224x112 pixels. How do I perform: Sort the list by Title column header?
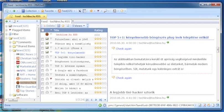(x=56, y=30)
